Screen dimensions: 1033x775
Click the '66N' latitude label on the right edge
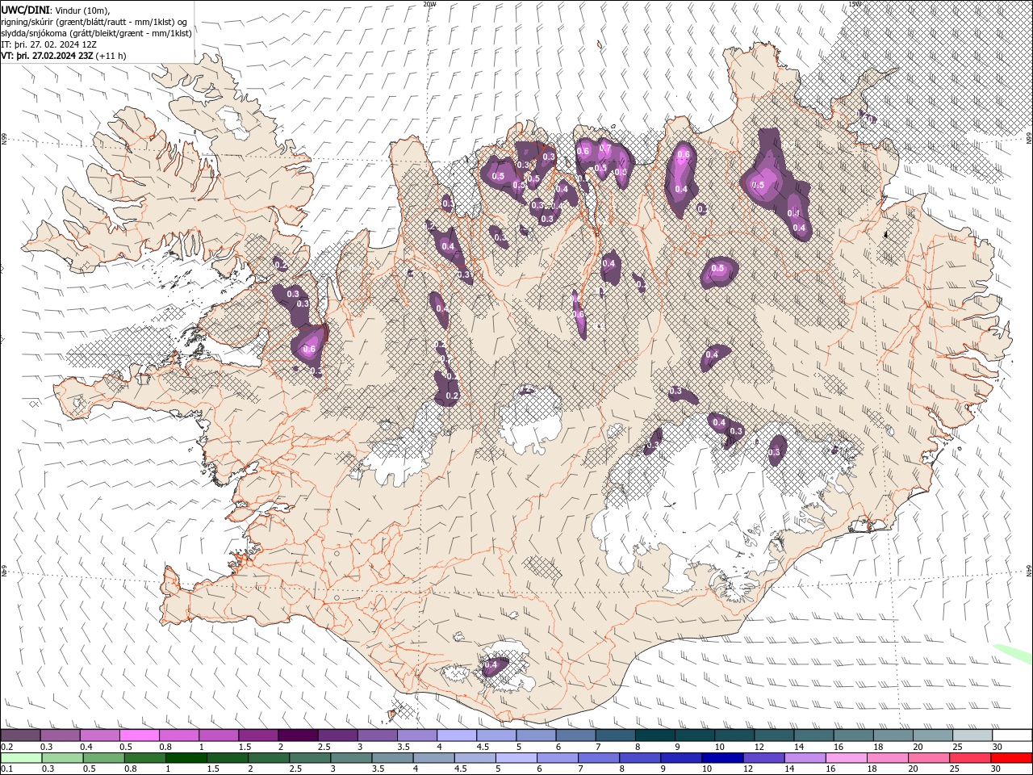pos(1029,139)
